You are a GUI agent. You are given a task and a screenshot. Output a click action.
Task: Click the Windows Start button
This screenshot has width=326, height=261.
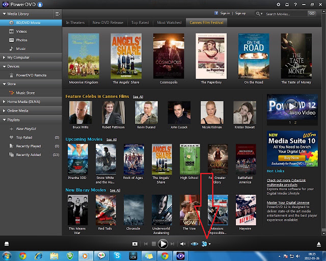tap(7, 256)
